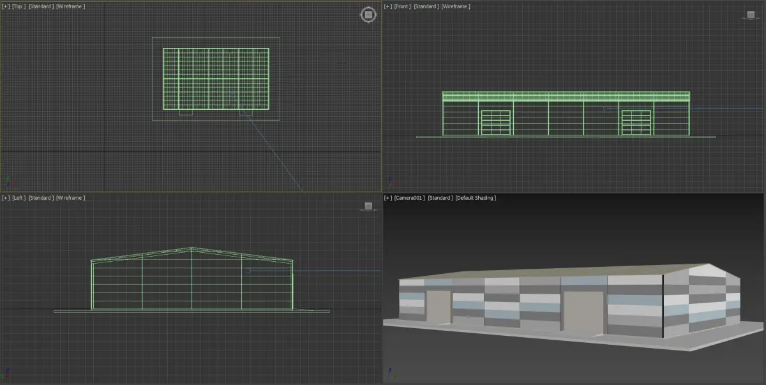Open the [Top] point-of-view label menu

19,6
